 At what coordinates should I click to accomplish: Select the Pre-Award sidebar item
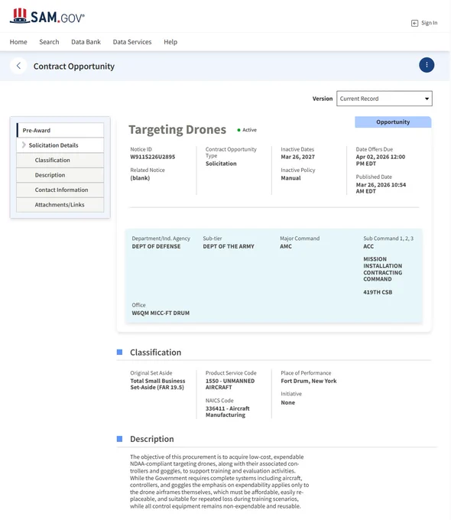tap(60, 130)
